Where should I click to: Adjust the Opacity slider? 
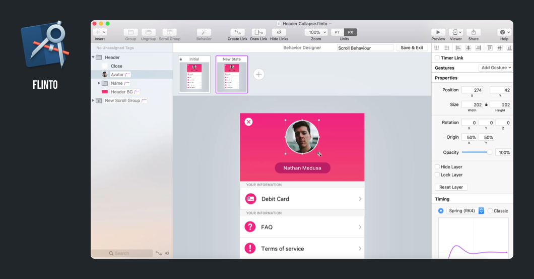(x=477, y=152)
